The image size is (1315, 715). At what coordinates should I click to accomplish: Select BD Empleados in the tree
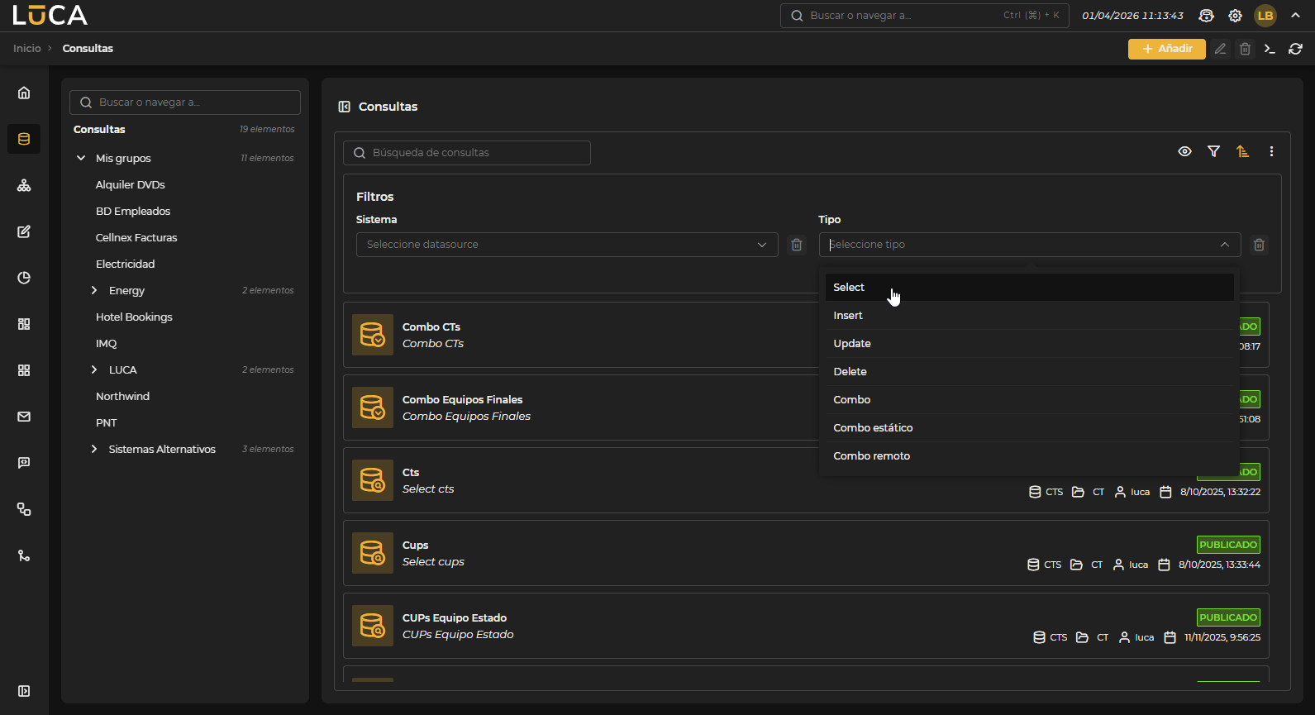[x=133, y=211]
